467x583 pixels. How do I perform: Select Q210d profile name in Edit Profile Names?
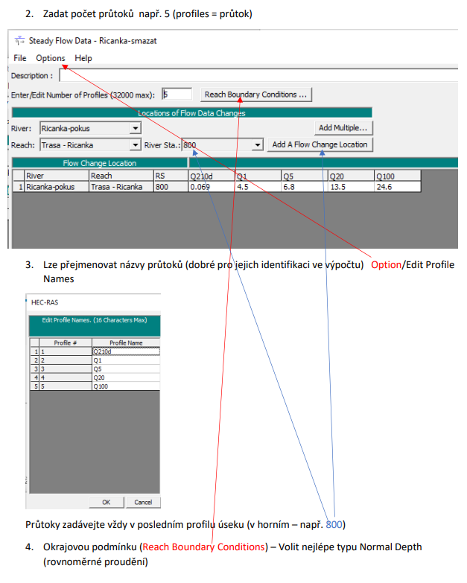[125, 351]
